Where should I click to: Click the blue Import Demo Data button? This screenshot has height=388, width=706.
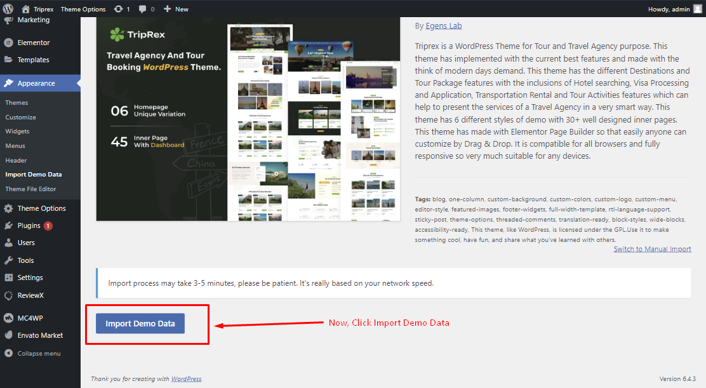140,324
